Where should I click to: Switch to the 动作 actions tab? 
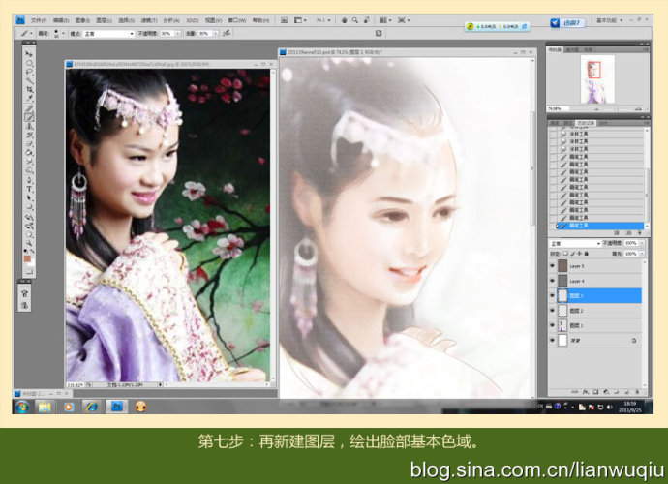(x=603, y=123)
